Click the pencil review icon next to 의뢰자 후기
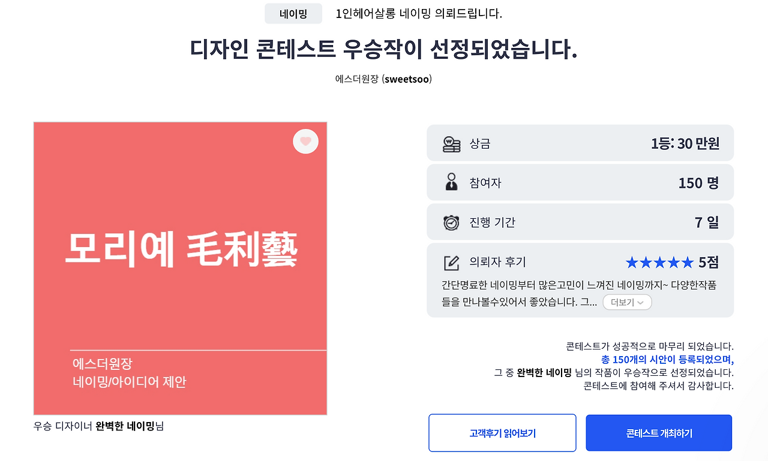The height and width of the screenshot is (461, 768). click(x=452, y=262)
